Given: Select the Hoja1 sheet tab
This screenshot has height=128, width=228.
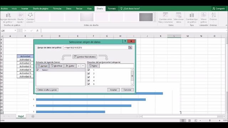Looking at the screenshot, I should point(21,116).
